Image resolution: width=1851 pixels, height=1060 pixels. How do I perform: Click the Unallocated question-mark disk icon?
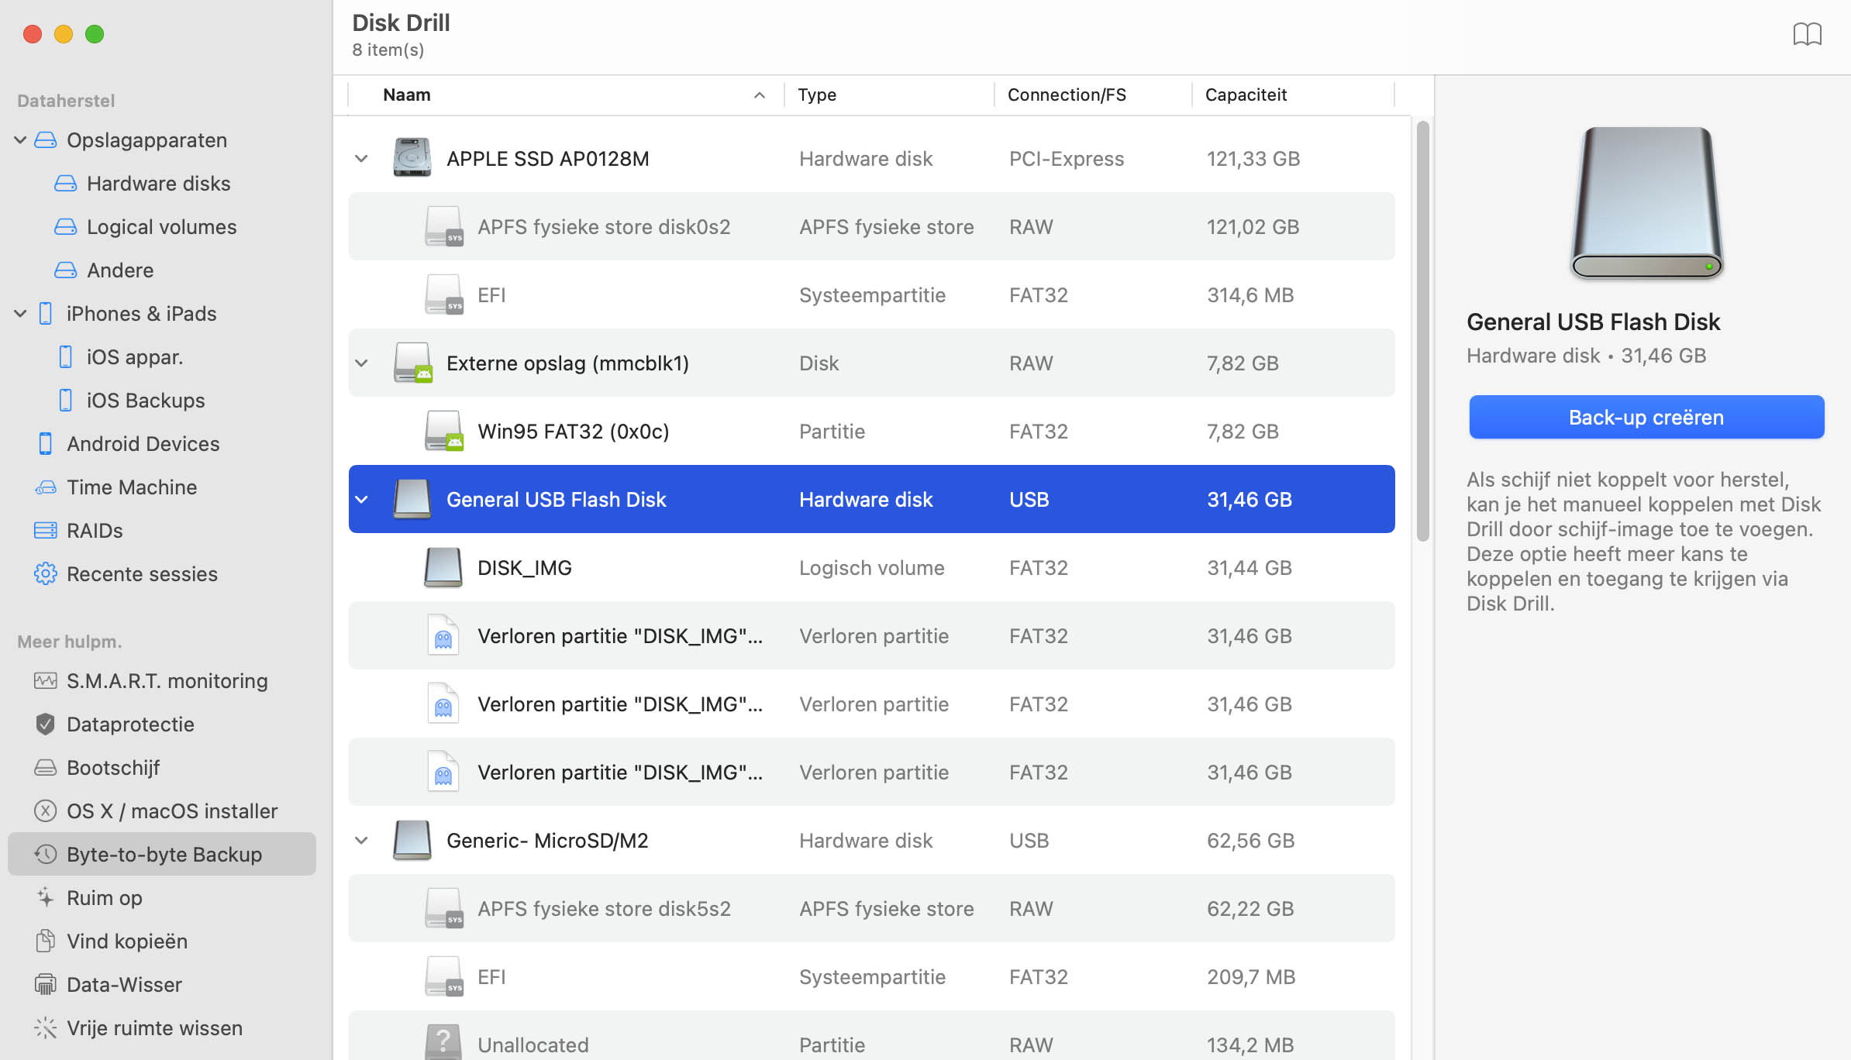pyautogui.click(x=443, y=1043)
